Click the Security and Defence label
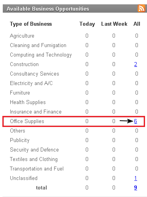Screen dimensions: 147x197 pos(34,150)
